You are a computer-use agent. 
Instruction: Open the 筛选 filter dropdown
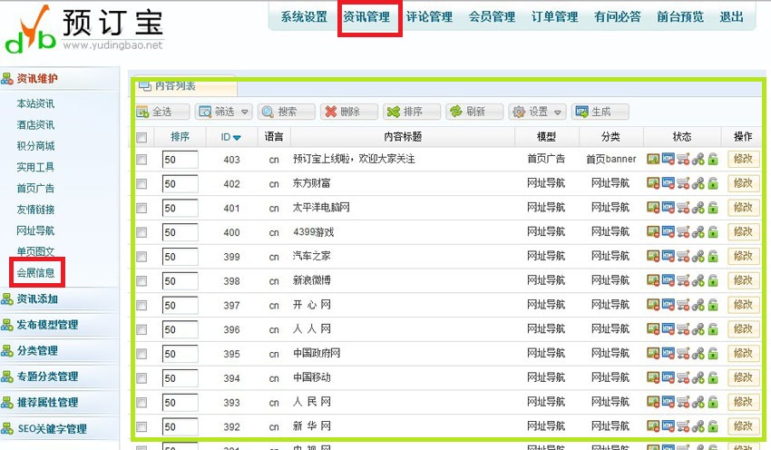[224, 112]
